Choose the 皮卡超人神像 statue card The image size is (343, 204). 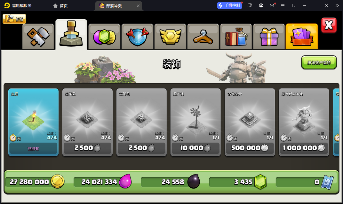pos(304,122)
